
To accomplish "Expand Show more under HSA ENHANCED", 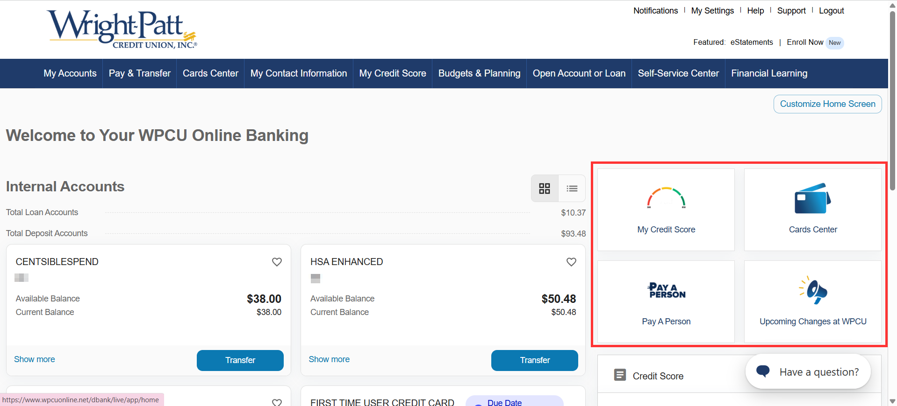I will click(329, 359).
